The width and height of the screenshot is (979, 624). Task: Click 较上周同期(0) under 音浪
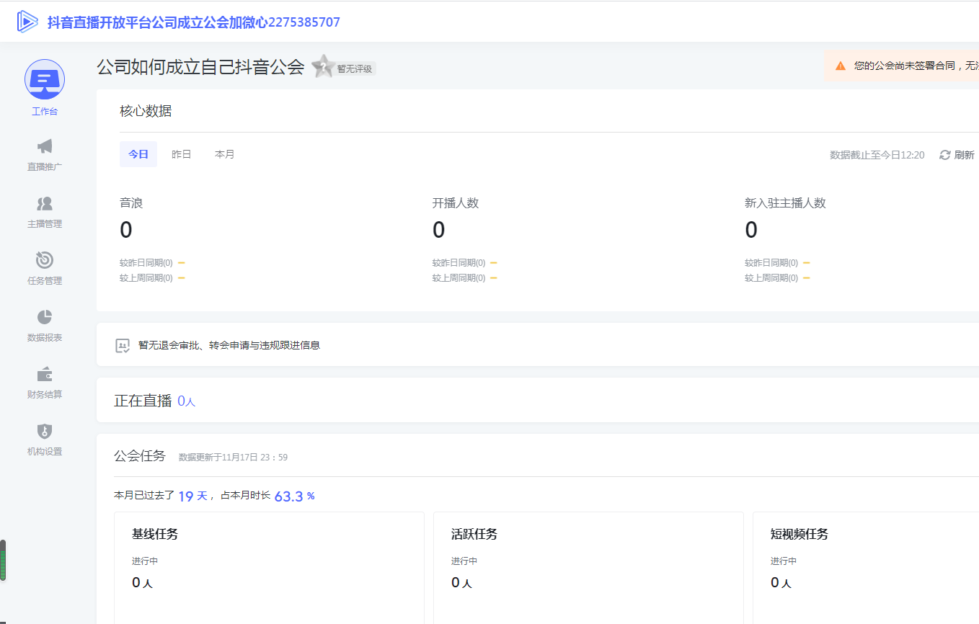pyautogui.click(x=146, y=278)
